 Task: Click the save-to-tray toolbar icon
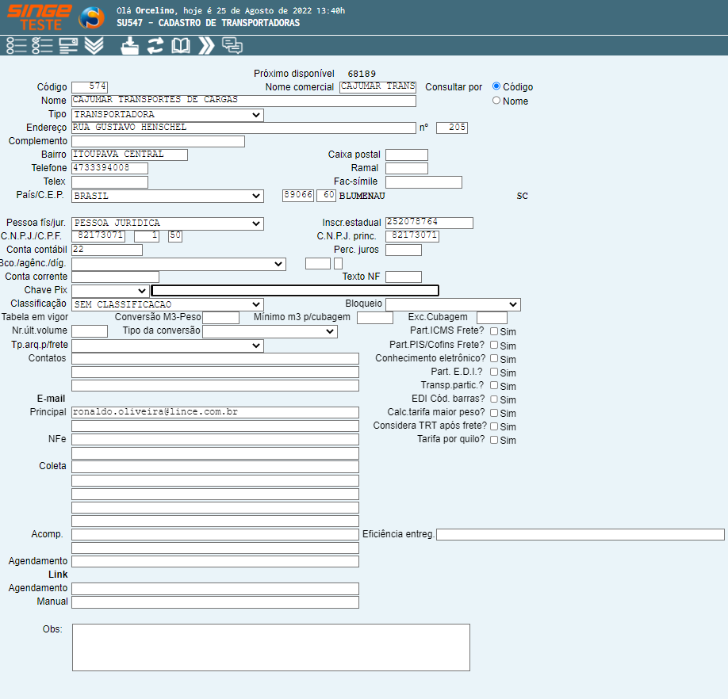coord(129,45)
